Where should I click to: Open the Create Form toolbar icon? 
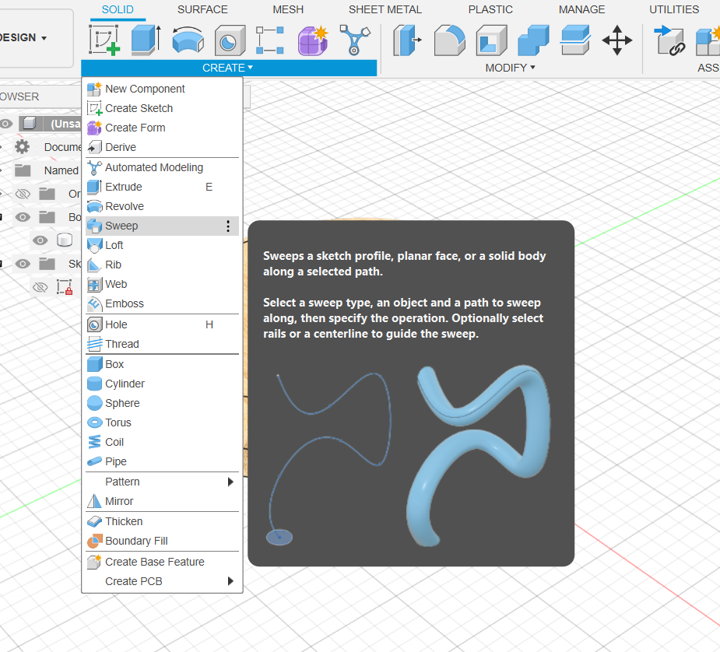313,40
